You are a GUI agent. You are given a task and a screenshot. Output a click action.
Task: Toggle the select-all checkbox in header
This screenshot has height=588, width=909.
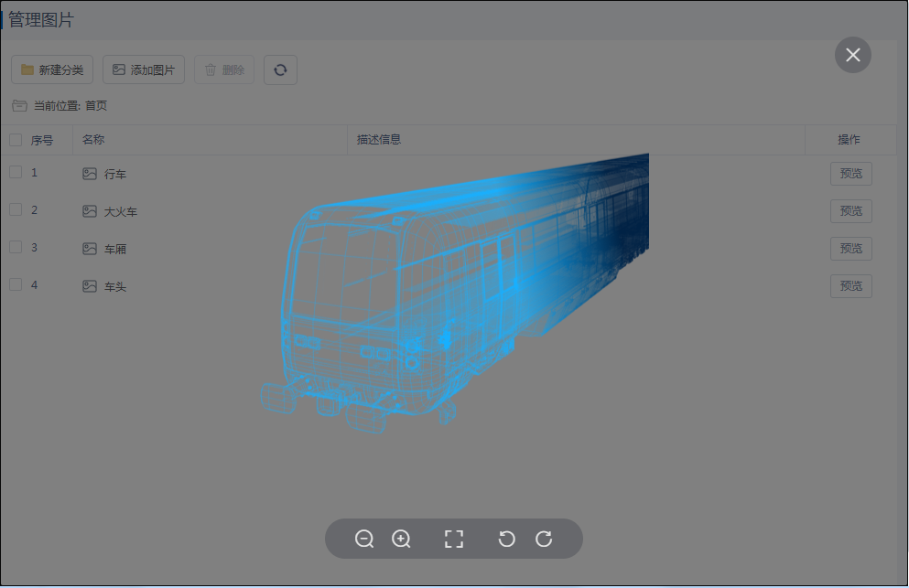[x=16, y=140]
